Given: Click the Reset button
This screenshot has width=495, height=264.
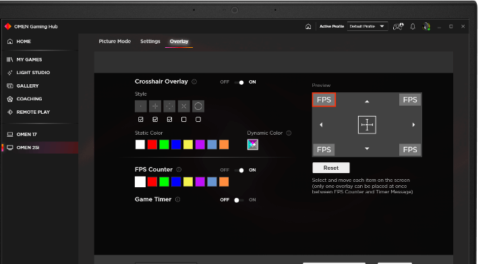Looking at the screenshot, I should pyautogui.click(x=331, y=168).
